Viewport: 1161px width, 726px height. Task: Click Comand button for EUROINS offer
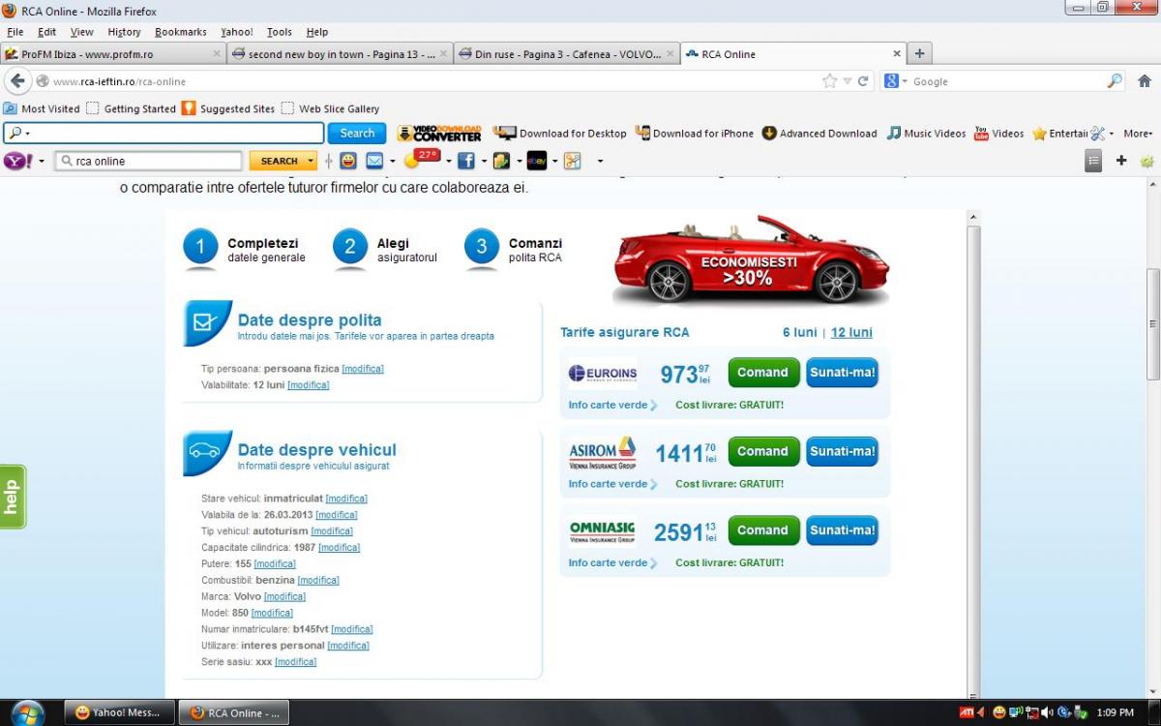coord(763,373)
